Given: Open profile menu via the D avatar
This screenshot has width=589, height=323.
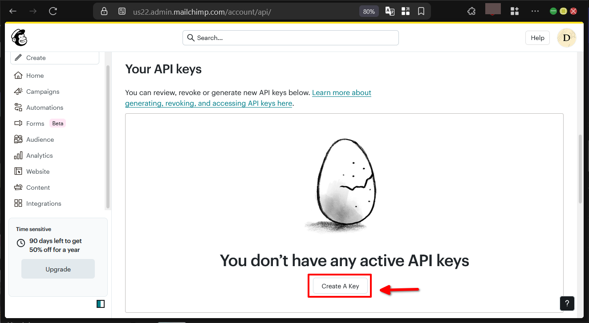Looking at the screenshot, I should click(x=566, y=37).
